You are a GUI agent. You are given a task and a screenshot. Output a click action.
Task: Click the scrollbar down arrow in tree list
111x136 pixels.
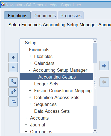click(x=95, y=131)
